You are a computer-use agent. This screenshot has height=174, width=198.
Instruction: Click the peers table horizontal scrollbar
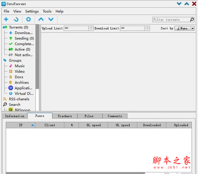pos(75,173)
